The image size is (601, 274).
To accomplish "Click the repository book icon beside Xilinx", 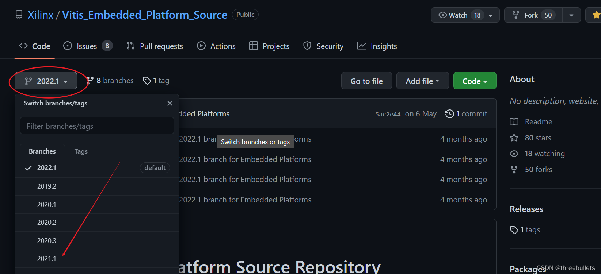I will tap(19, 15).
